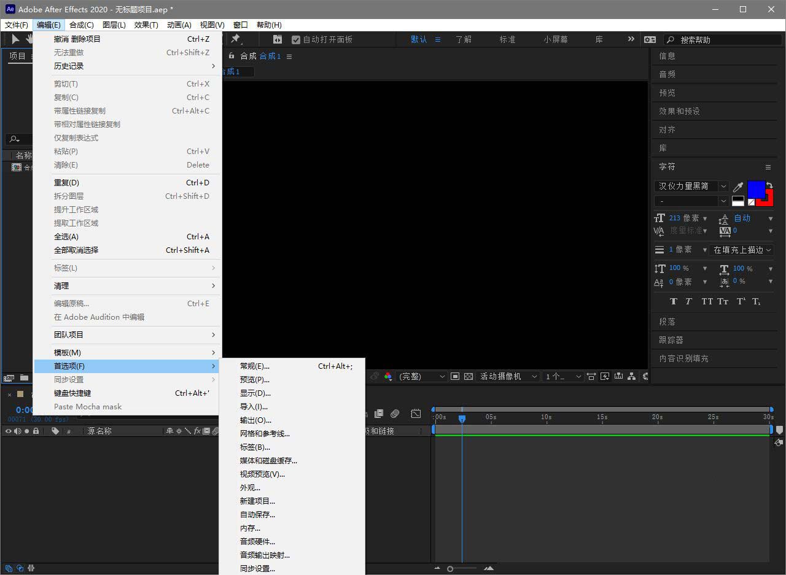Toggle the transparency grid in viewer
The width and height of the screenshot is (786, 575).
[x=469, y=376]
